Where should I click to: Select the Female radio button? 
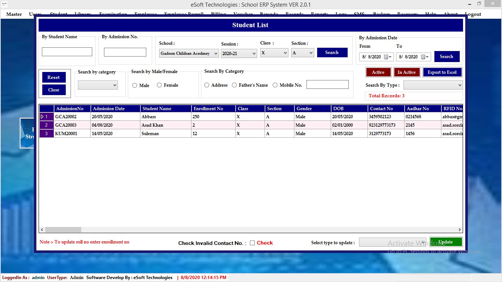(159, 85)
